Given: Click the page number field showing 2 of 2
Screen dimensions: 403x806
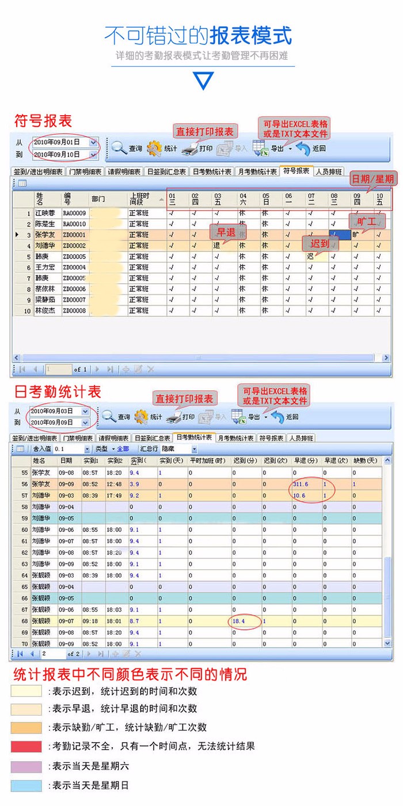Looking at the screenshot, I should [53, 653].
